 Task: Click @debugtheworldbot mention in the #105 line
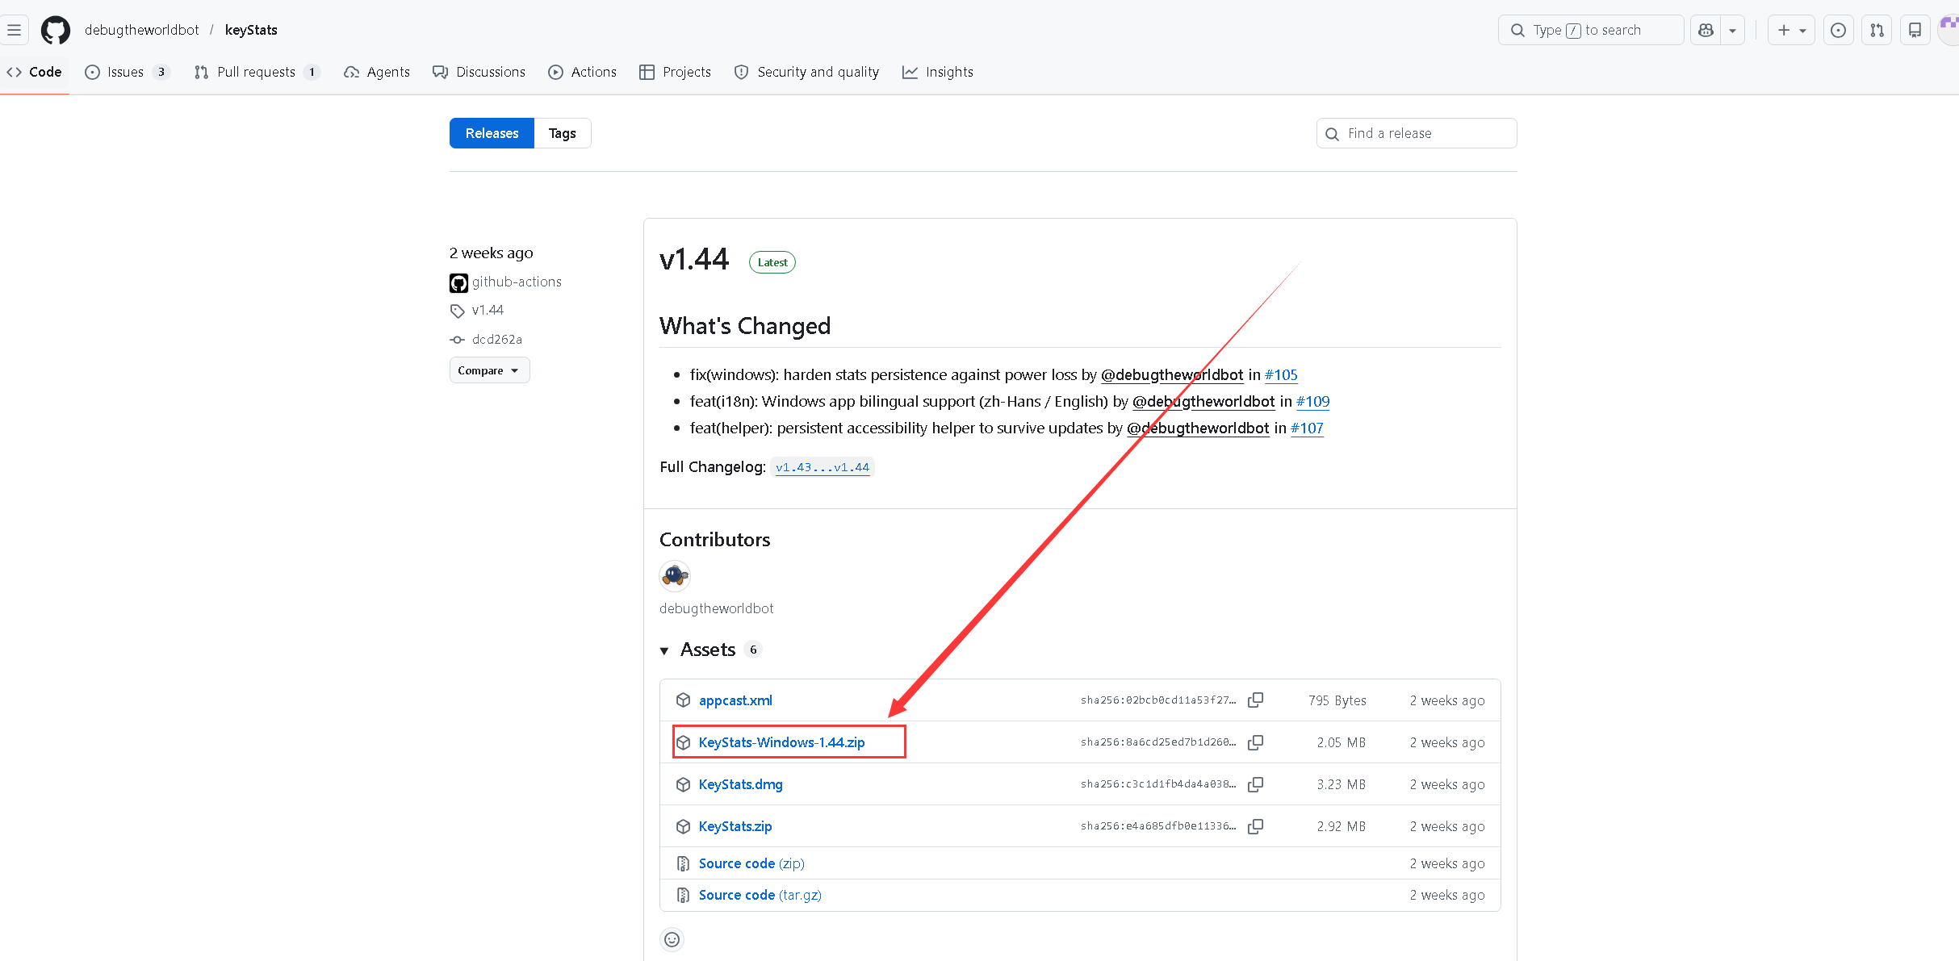[1172, 374]
